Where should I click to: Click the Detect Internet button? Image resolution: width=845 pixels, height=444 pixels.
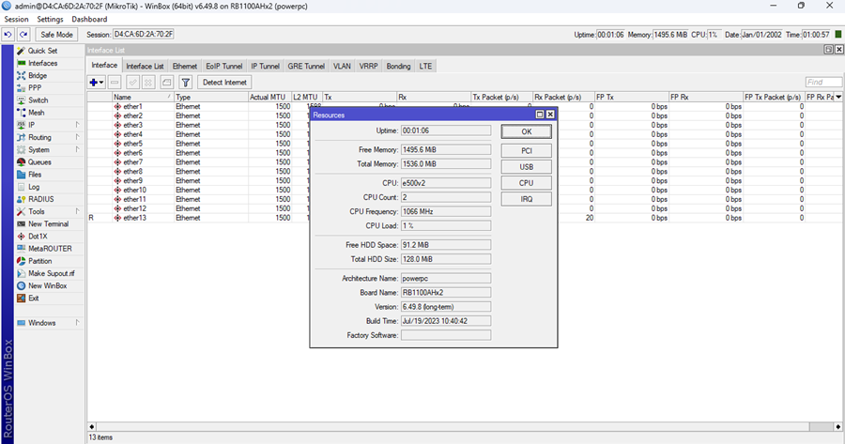coord(224,83)
